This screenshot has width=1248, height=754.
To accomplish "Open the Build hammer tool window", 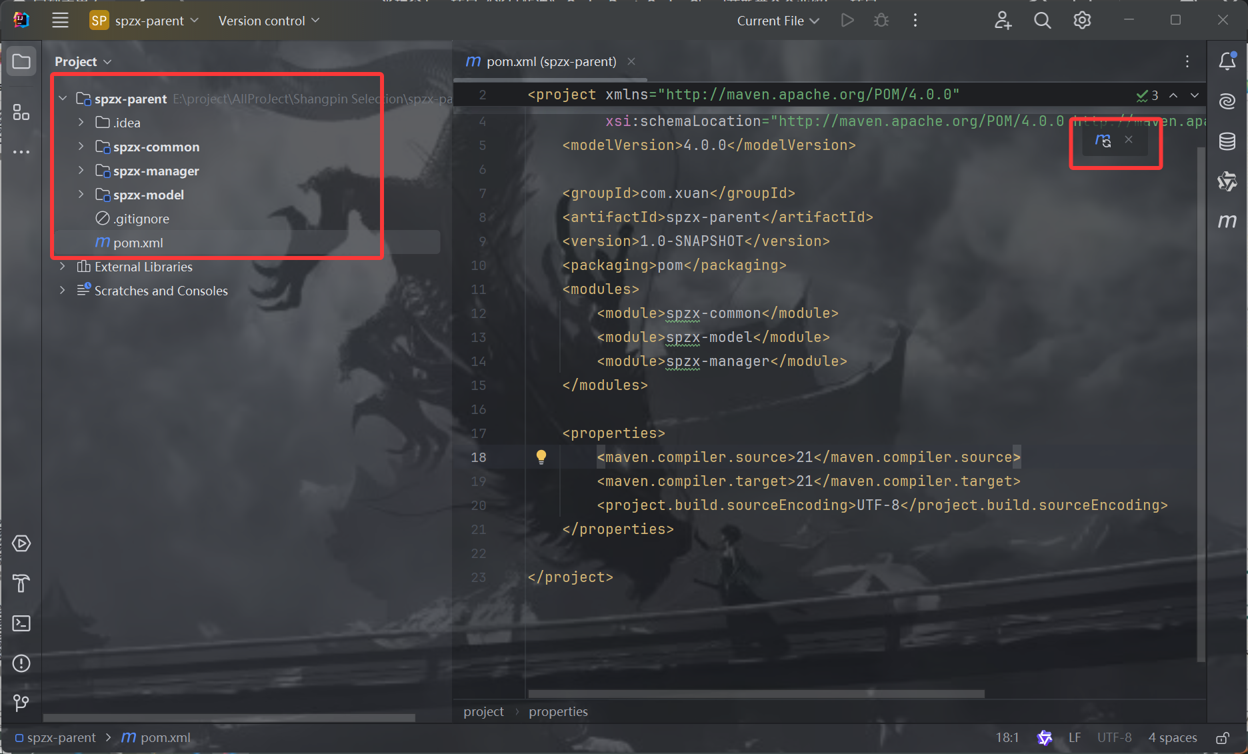I will tap(21, 583).
